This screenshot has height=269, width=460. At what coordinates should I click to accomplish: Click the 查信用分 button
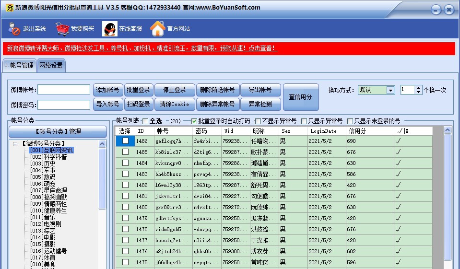[x=301, y=97]
